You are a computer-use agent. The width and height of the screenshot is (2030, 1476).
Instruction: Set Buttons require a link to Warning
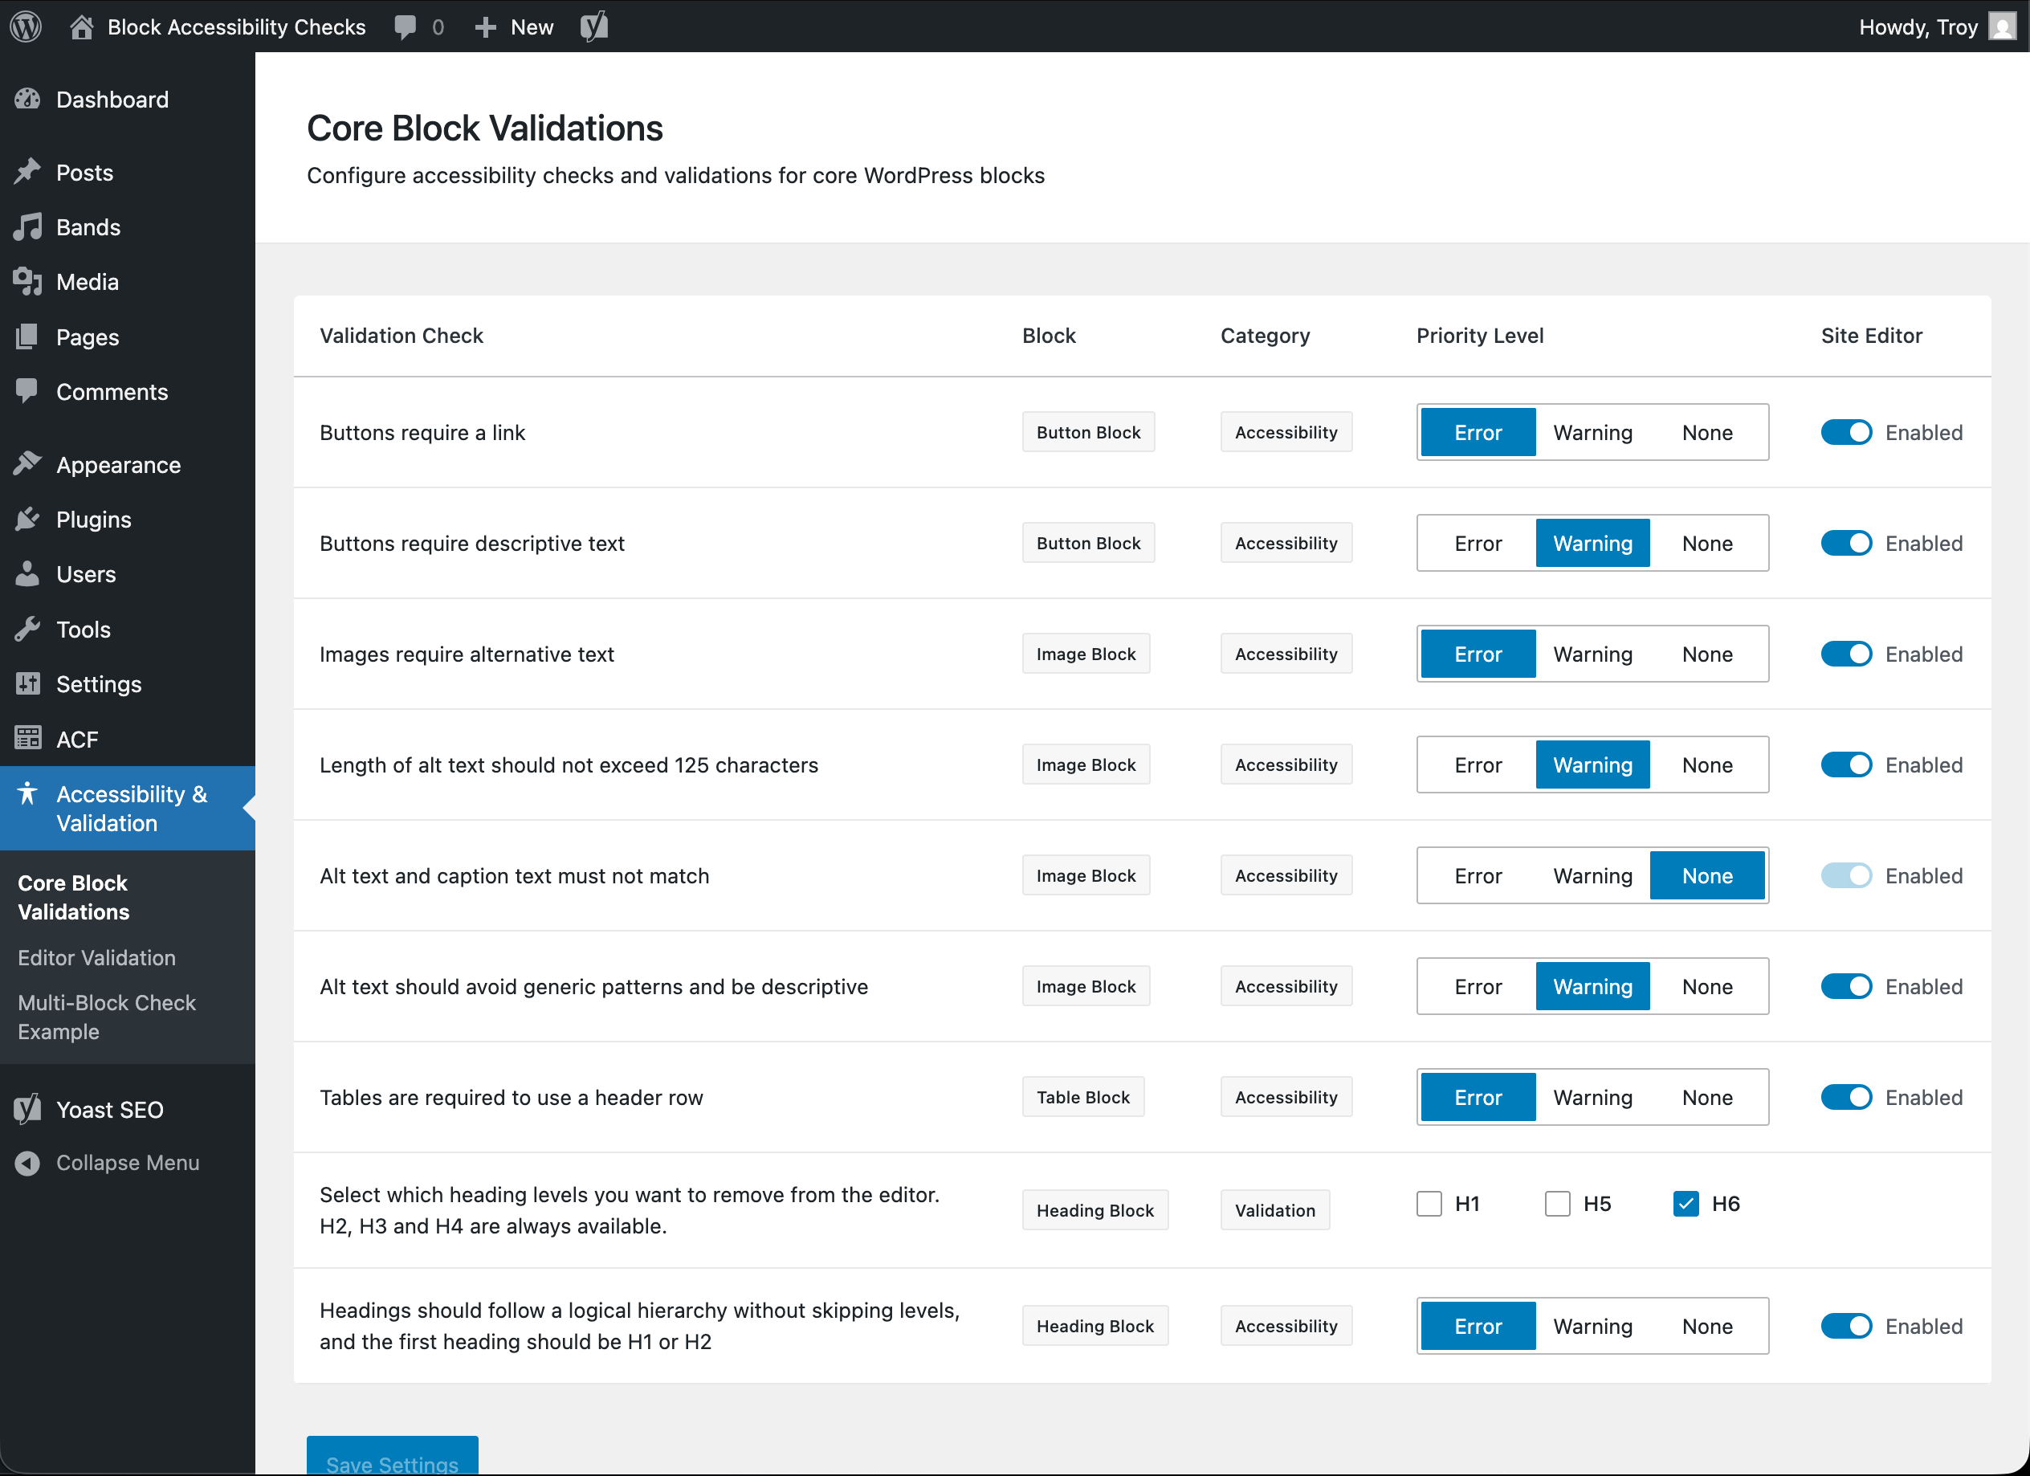pos(1592,432)
